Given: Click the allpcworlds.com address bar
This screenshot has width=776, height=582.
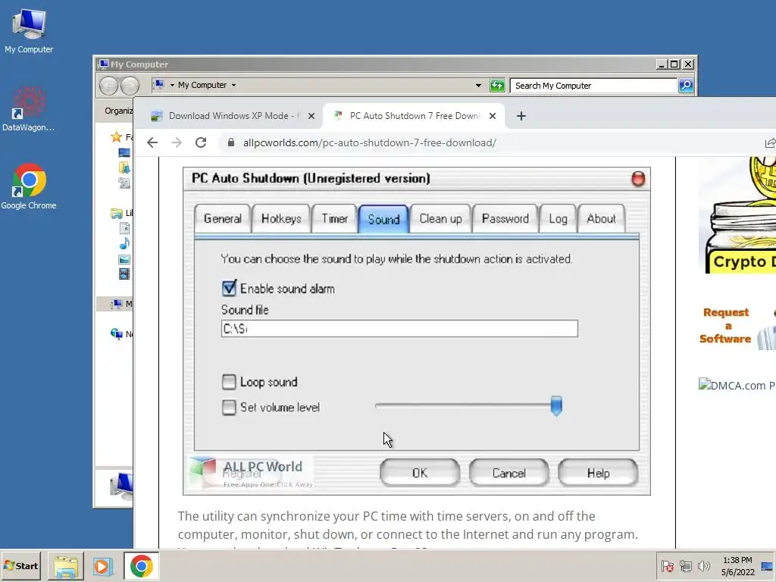Looking at the screenshot, I should coord(370,142).
